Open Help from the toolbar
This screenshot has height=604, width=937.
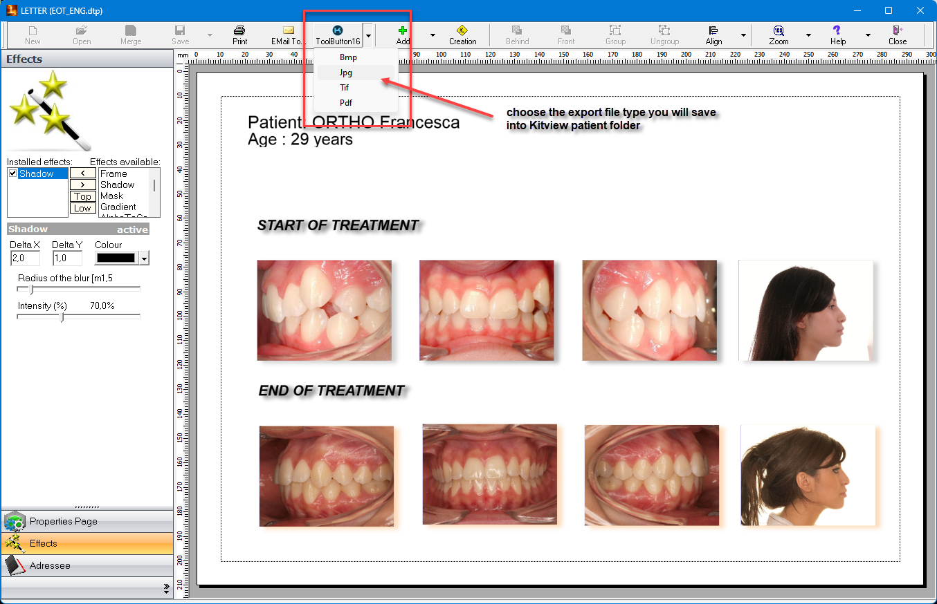[837, 30]
